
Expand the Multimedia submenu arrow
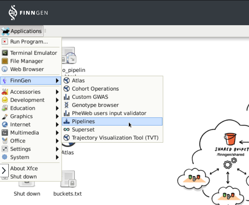coord(57,133)
